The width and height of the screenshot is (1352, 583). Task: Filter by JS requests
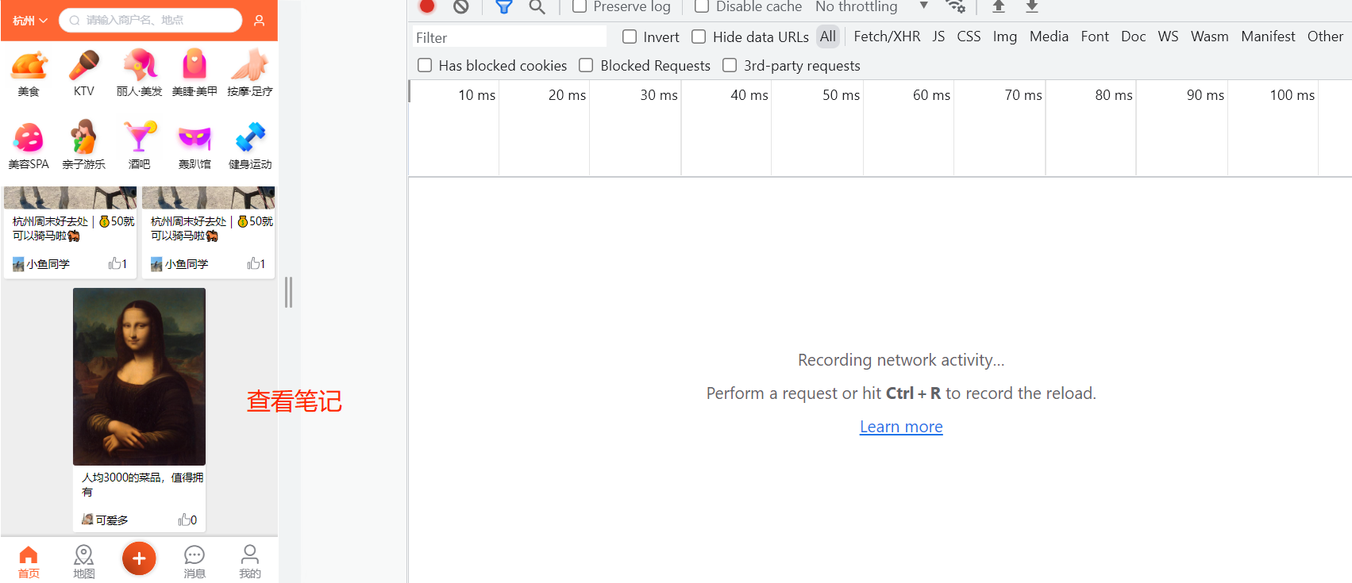(x=938, y=36)
